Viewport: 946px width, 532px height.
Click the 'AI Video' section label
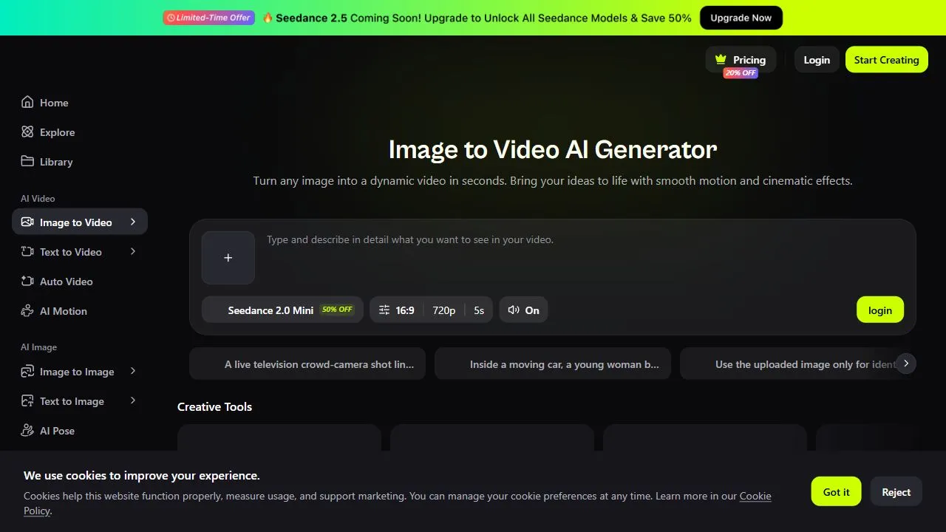coord(38,199)
